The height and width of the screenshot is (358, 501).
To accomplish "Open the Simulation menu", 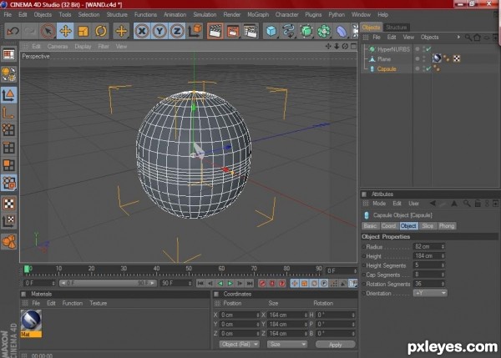I will [x=205, y=15].
